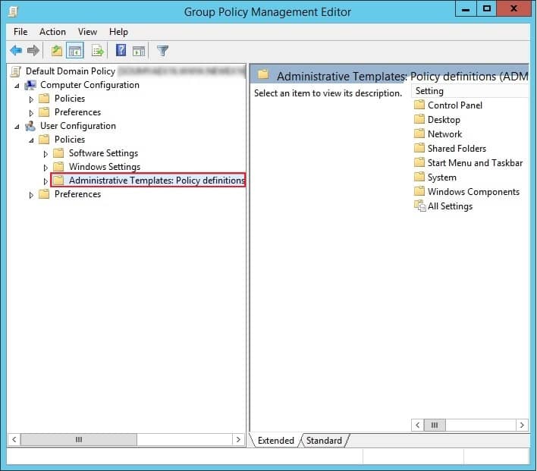
Task: Click Computer Configuration computer icon
Action: pos(30,85)
